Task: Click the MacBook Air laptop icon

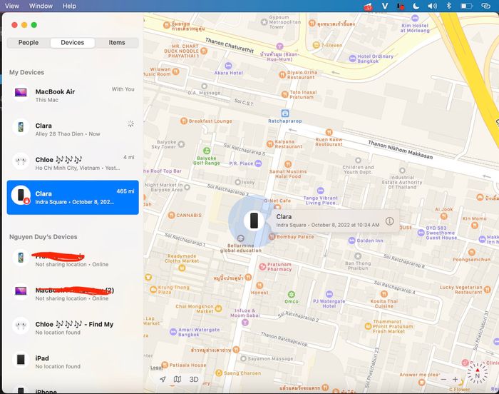Action: (x=21, y=93)
